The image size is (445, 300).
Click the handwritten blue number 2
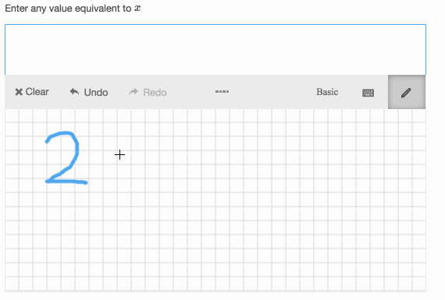point(66,157)
